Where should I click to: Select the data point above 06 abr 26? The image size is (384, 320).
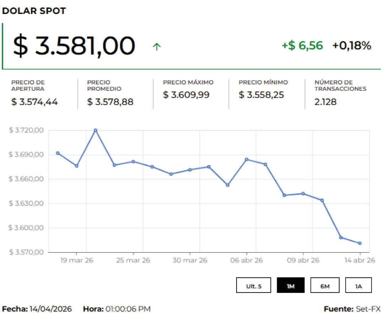point(246,159)
